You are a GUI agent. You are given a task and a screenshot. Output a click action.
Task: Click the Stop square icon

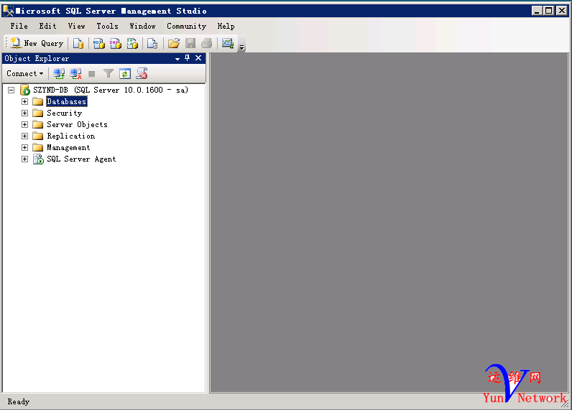92,74
